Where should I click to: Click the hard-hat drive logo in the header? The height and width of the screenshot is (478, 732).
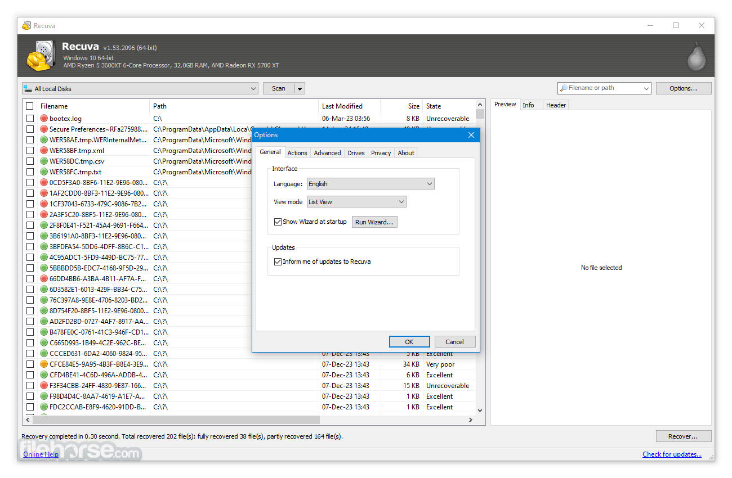(x=41, y=55)
